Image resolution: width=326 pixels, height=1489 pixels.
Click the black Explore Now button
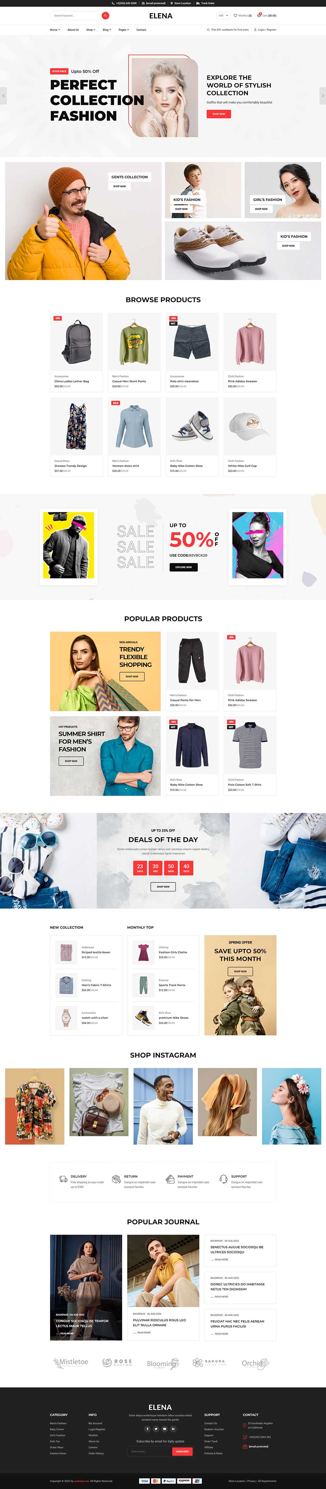183,567
